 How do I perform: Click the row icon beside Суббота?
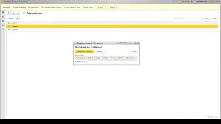pyautogui.click(x=9, y=30)
